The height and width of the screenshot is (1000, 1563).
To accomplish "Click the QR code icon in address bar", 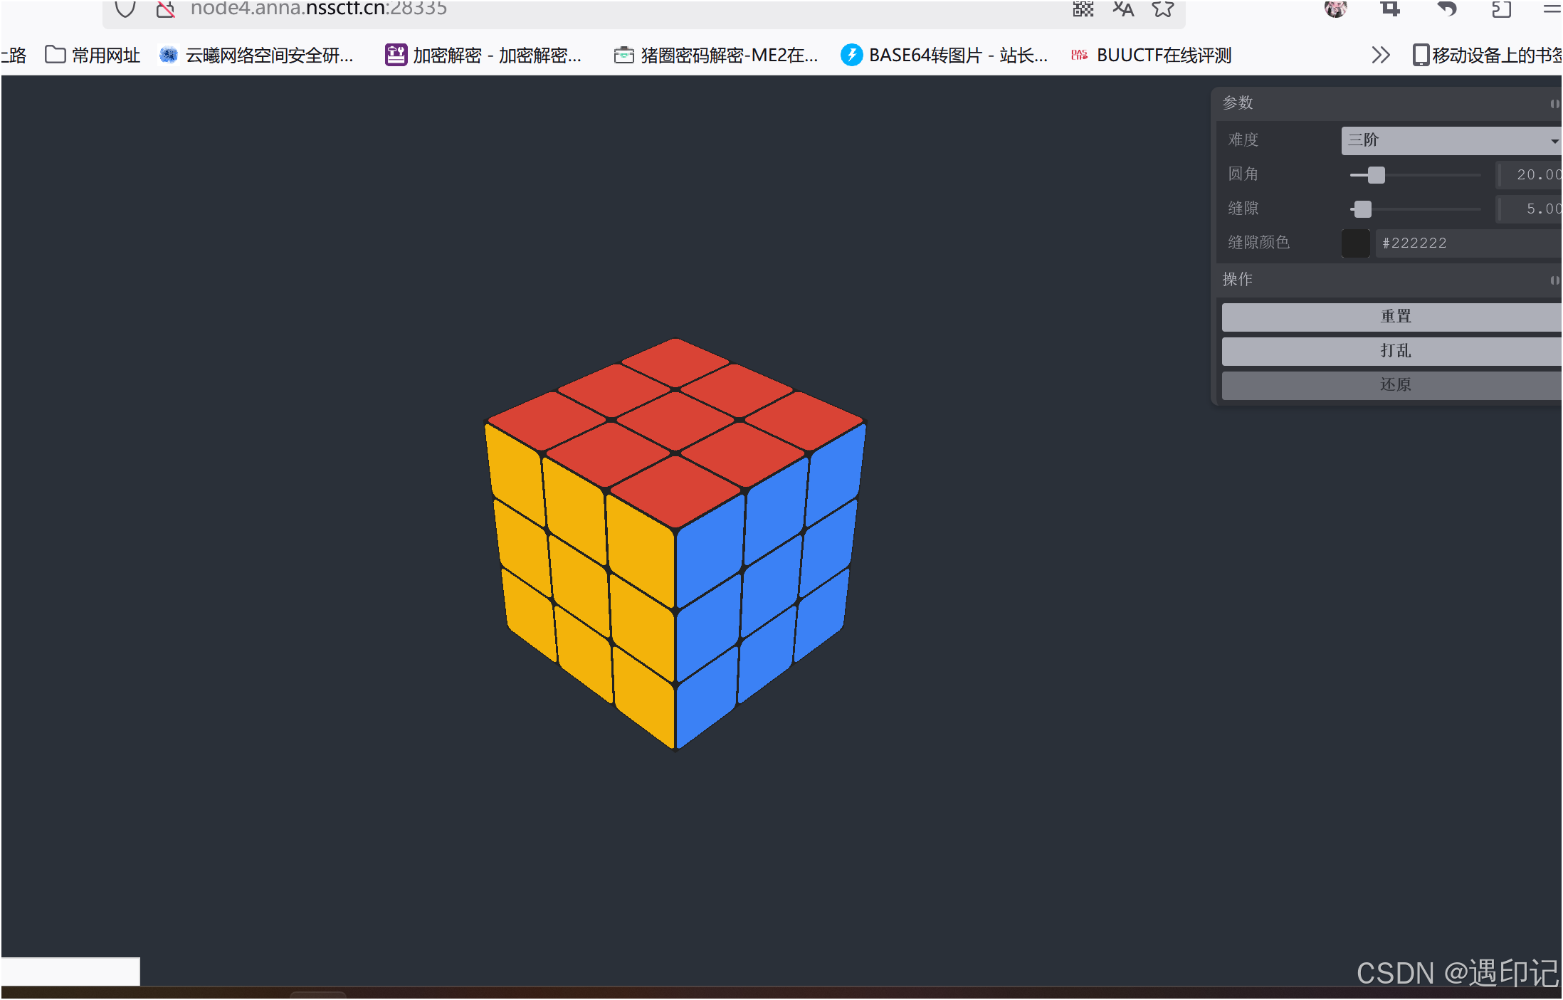I will [x=1083, y=9].
